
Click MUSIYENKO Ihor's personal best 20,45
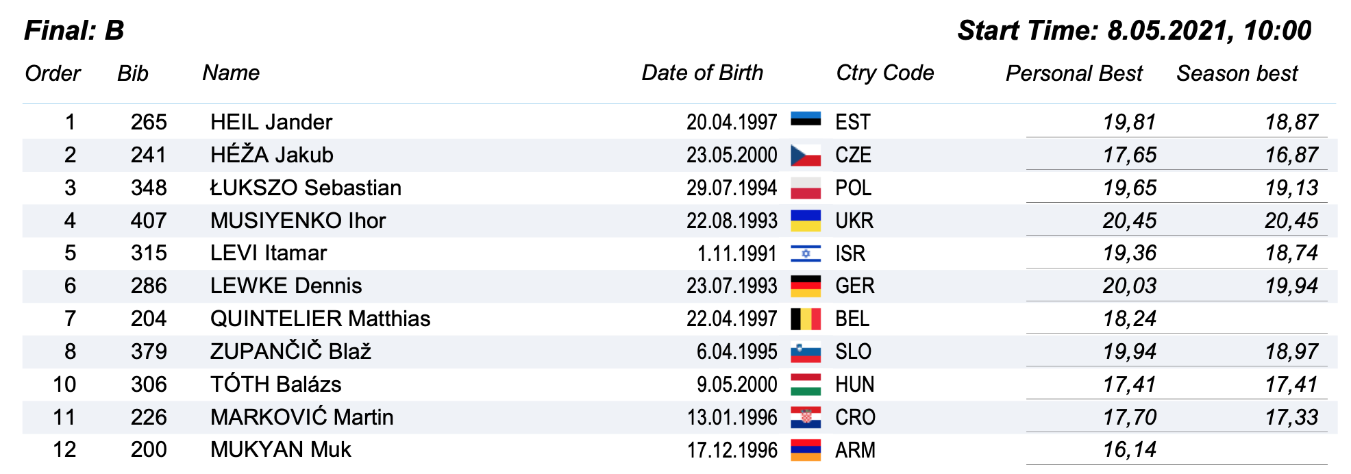tap(1129, 221)
